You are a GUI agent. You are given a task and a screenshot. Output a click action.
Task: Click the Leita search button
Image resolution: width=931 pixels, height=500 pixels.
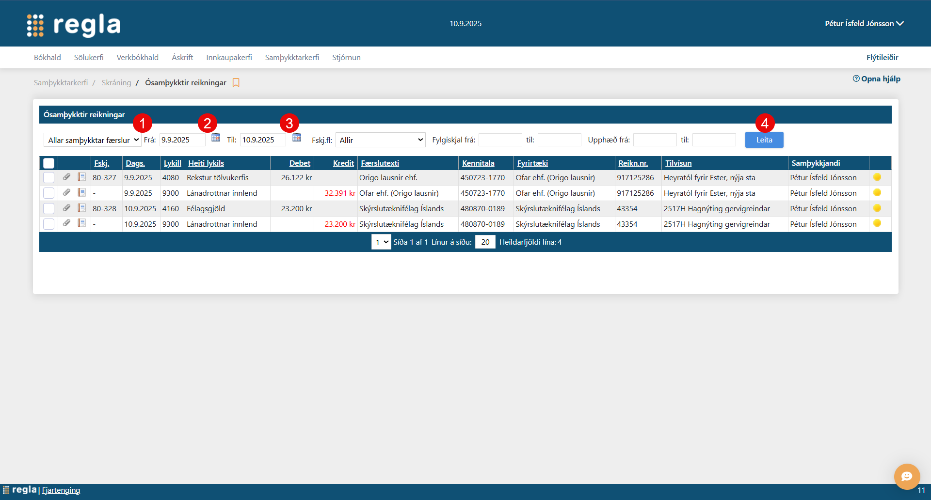764,140
